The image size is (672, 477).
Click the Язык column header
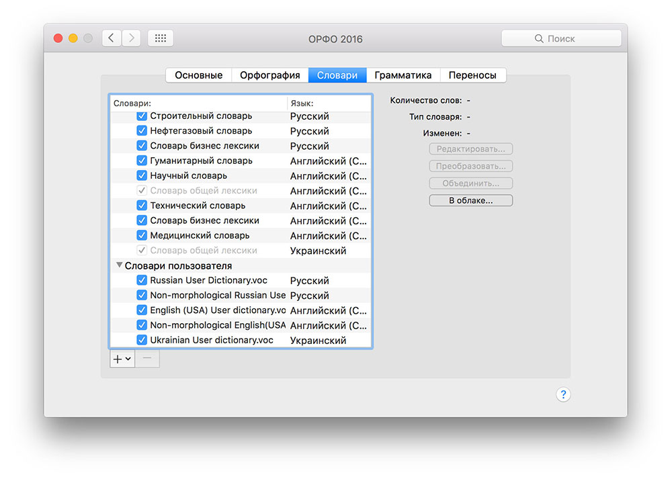[x=329, y=103]
